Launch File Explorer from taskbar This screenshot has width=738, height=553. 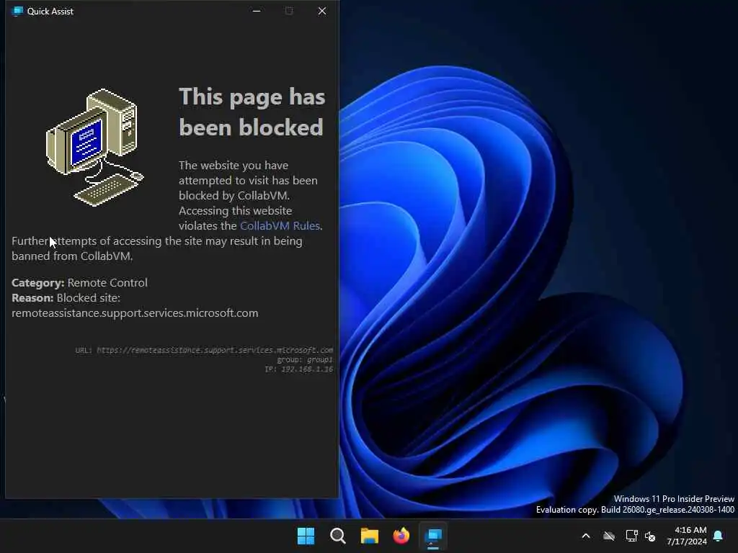click(x=370, y=536)
